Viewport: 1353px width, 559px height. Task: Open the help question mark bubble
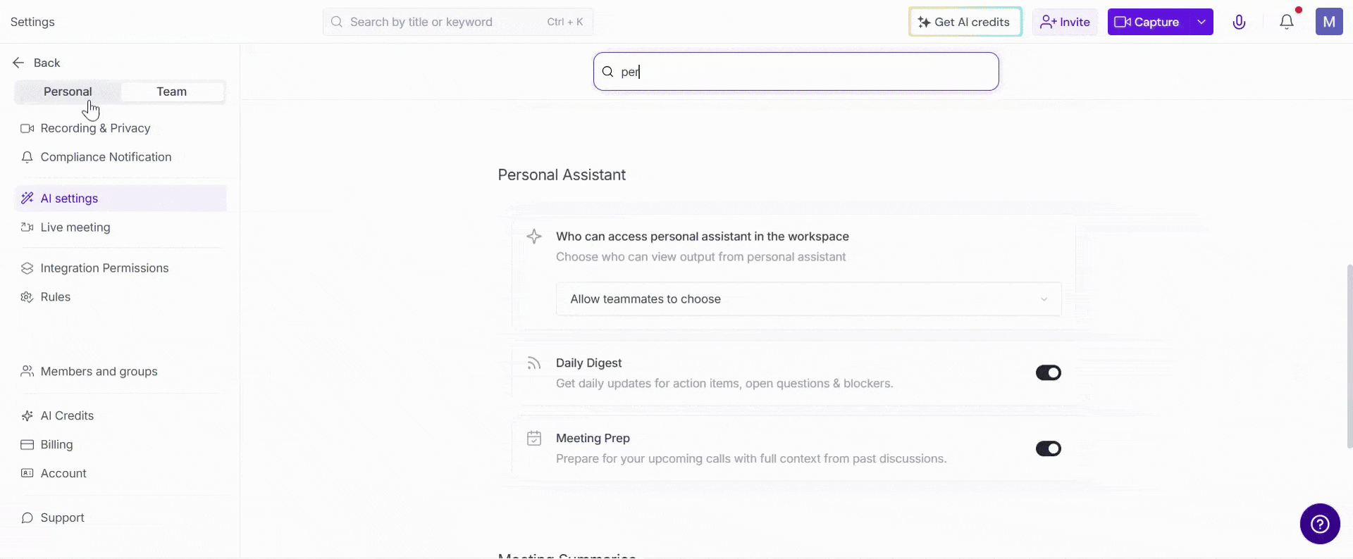point(1320,524)
